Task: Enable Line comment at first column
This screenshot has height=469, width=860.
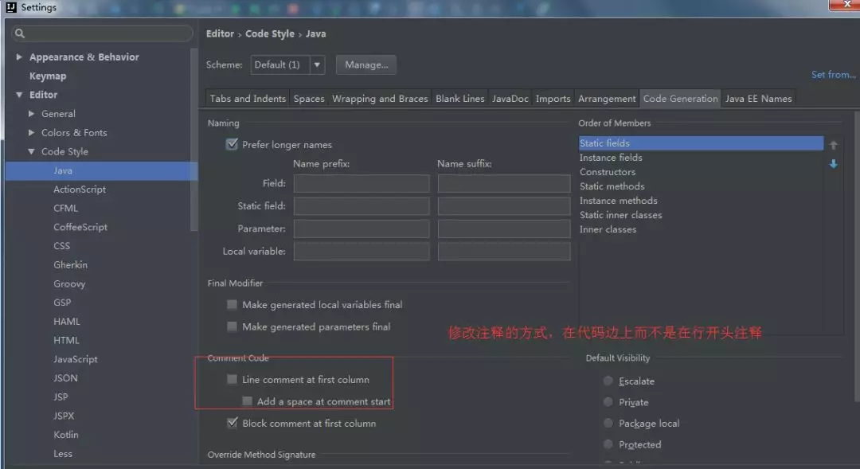Action: [x=233, y=380]
